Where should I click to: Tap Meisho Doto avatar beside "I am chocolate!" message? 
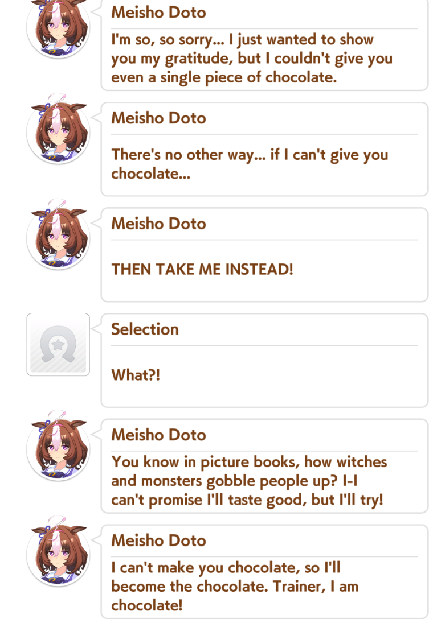(x=58, y=552)
